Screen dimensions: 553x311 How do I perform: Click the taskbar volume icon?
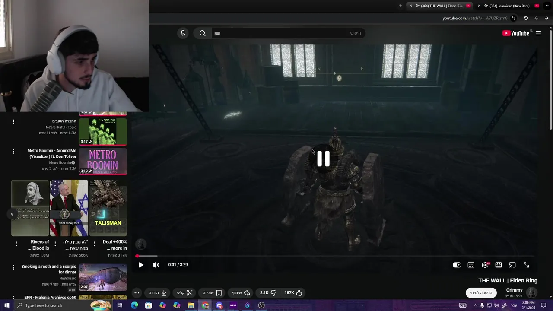(x=497, y=305)
